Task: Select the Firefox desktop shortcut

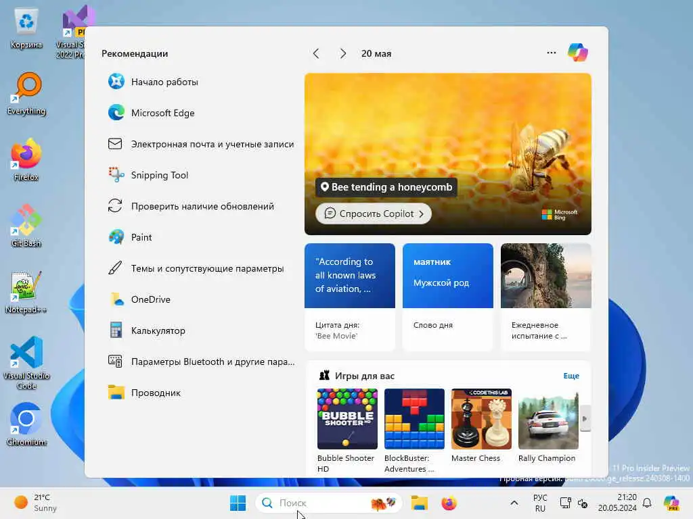Action: (x=26, y=159)
